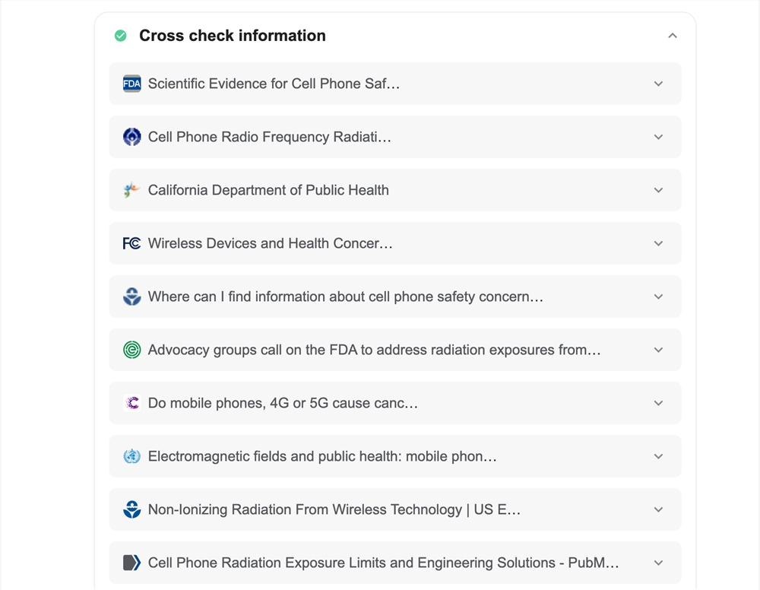
Task: Collapse the Cross check information section
Action: coord(673,36)
